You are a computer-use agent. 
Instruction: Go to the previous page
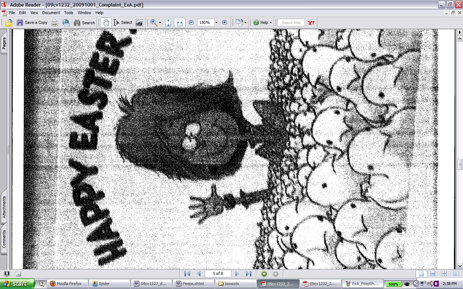click(x=199, y=274)
